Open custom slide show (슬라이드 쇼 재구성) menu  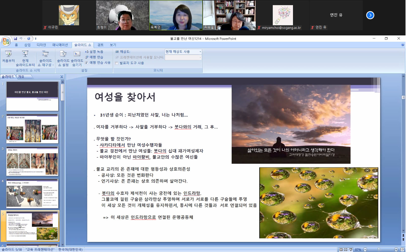[x=46, y=59]
